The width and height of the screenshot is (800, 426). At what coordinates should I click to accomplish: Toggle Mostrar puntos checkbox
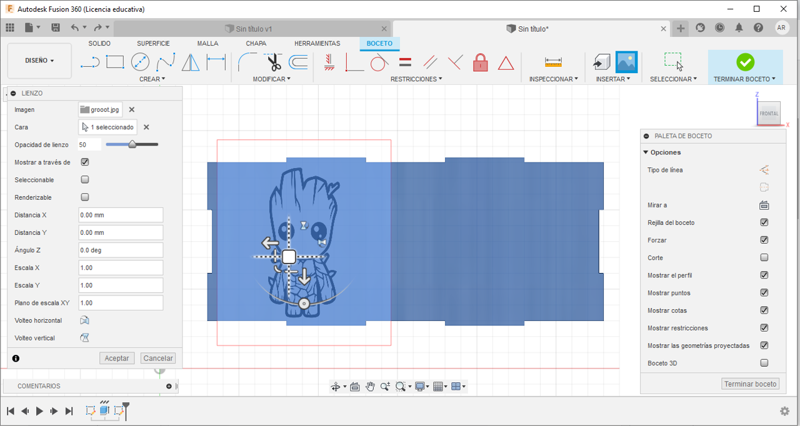click(764, 292)
